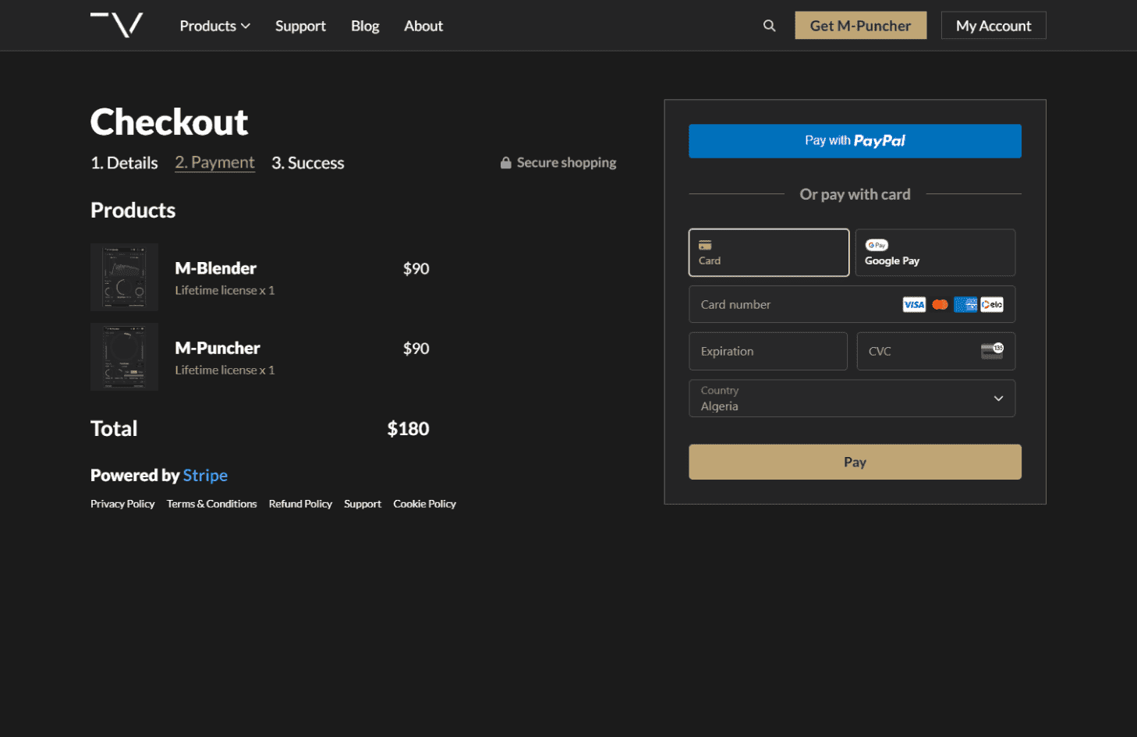Screen dimensions: 1137x737
Task: Click the American Express card icon
Action: pos(965,305)
